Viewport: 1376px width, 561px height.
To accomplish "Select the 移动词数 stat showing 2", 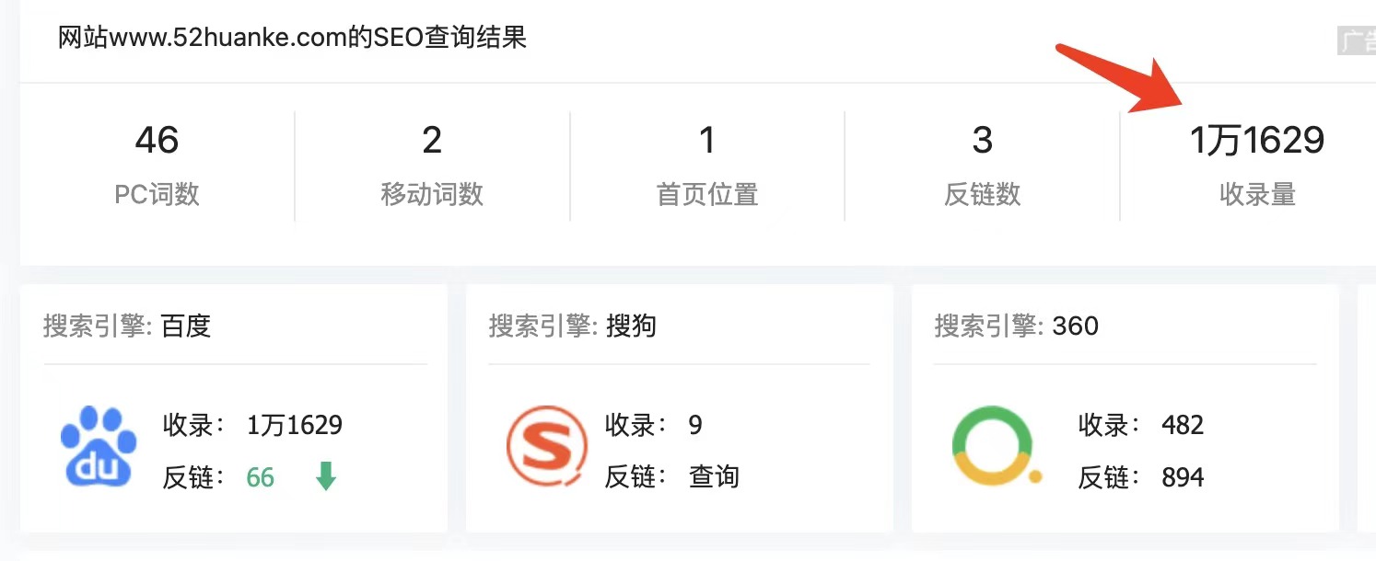I will (x=432, y=165).
